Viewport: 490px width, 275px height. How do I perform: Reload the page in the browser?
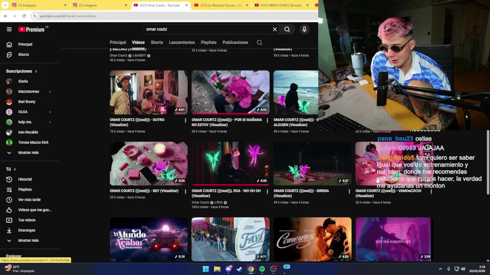24,16
